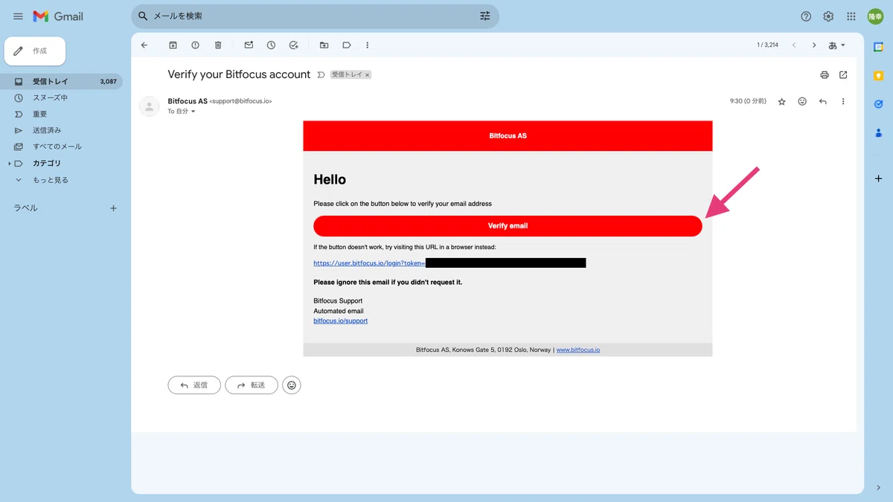Open the Labels tag icon in toolbar
893x502 pixels.
tap(347, 45)
